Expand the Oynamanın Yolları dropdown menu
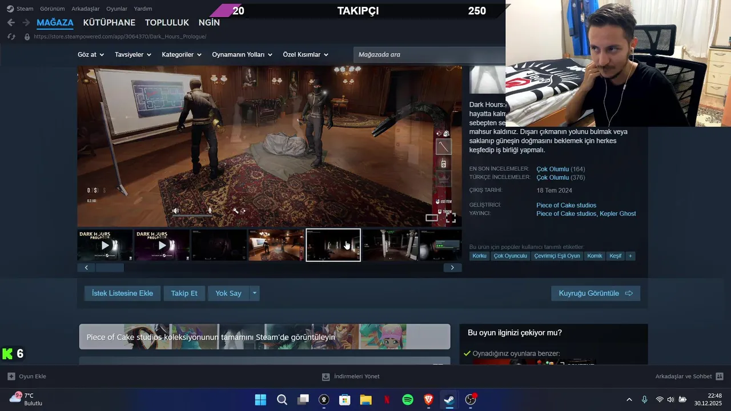This screenshot has width=731, height=411. [242, 55]
